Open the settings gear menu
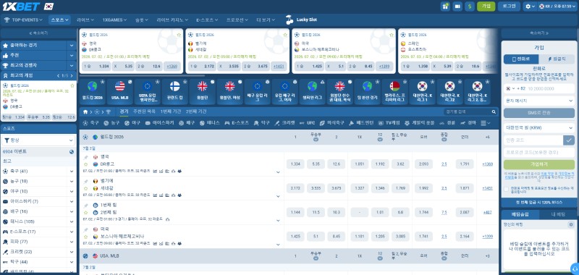 (x=530, y=7)
